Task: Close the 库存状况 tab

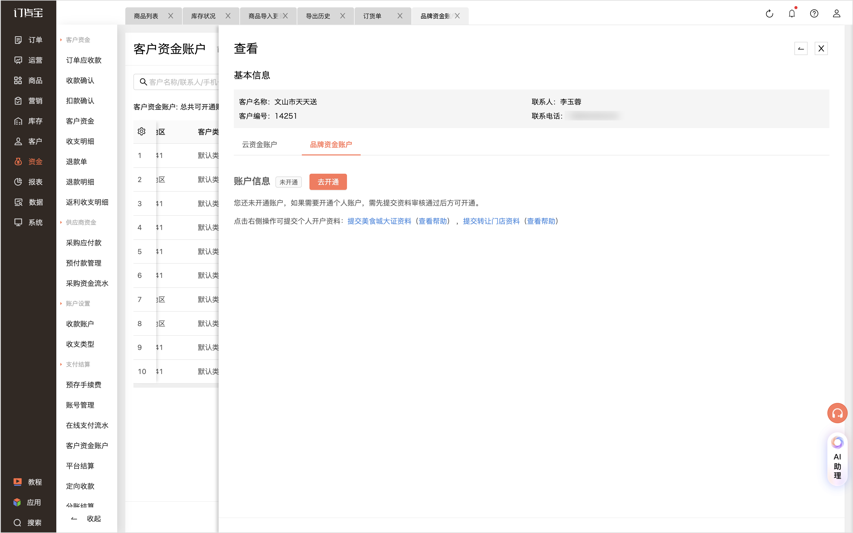Action: [228, 16]
